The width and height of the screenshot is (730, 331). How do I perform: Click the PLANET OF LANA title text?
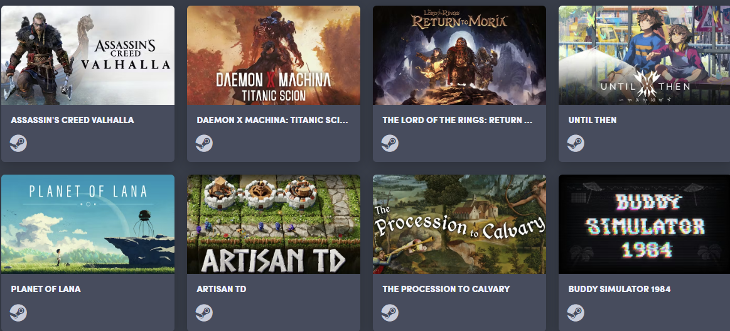point(46,289)
